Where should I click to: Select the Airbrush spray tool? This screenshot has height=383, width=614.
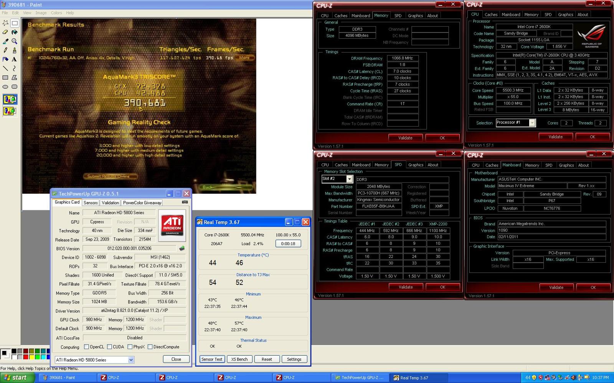5,59
